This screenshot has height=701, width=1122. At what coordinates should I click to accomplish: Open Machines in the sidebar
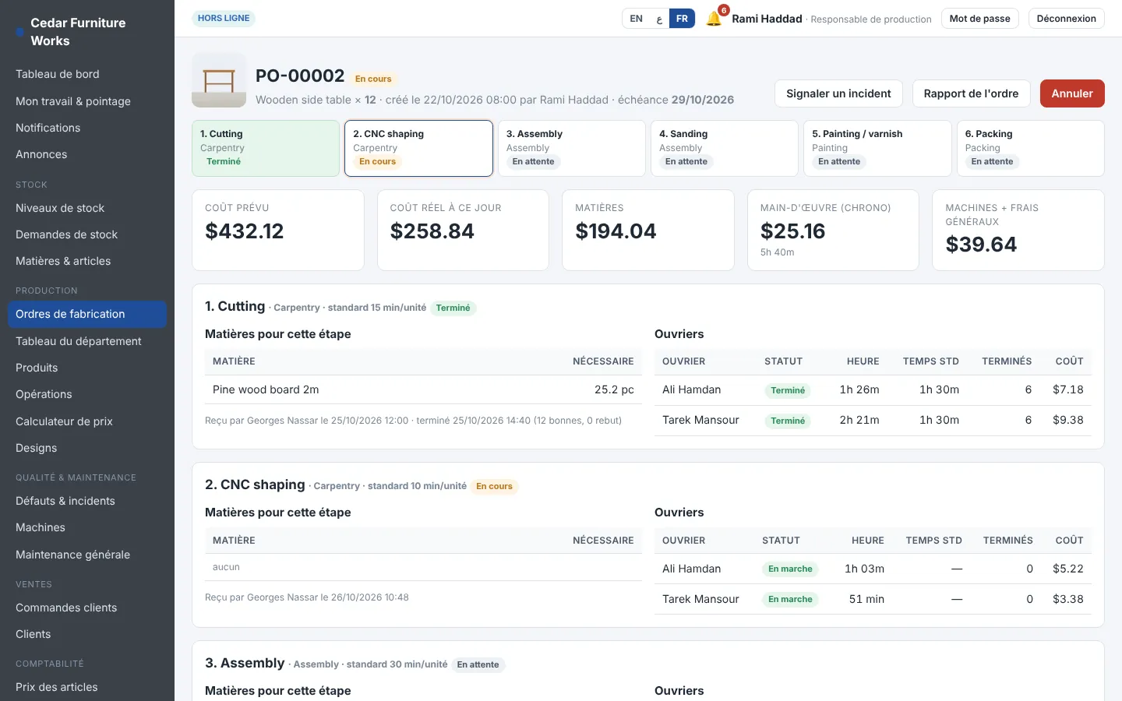[87, 527]
